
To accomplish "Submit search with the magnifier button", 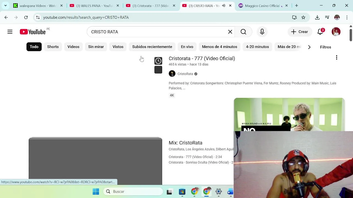I will point(243,32).
